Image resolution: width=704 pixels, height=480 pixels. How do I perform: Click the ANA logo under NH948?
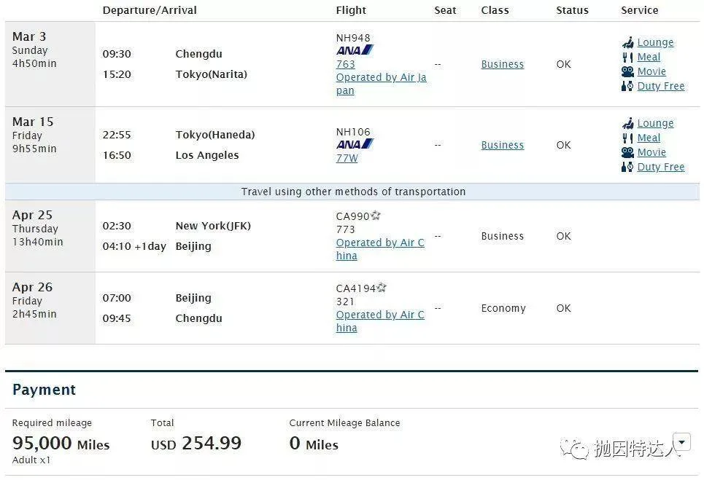coord(355,50)
